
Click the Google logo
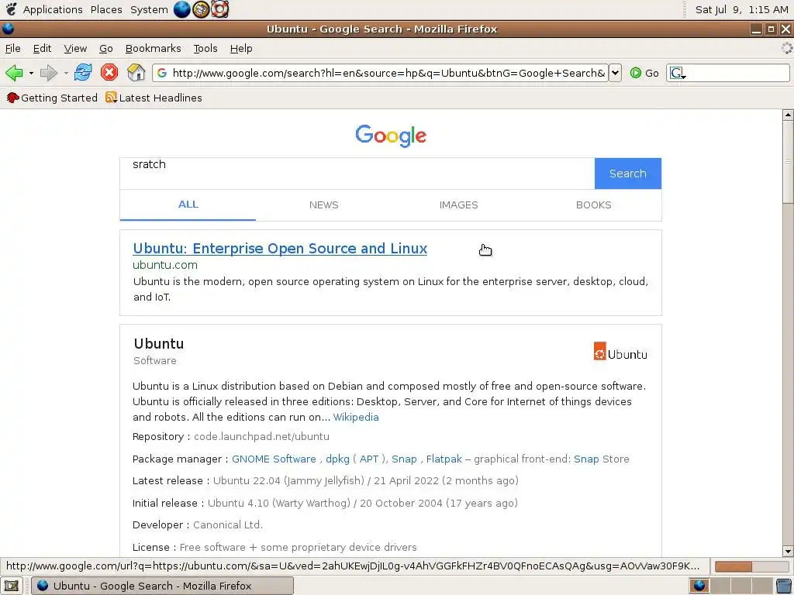391,136
